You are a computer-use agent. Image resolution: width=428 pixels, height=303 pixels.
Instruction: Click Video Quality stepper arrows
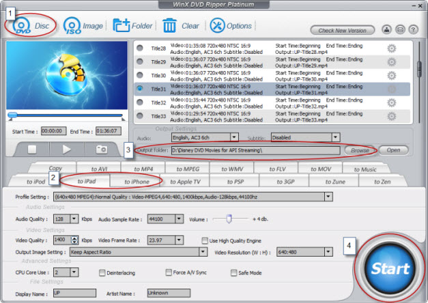click(74, 240)
